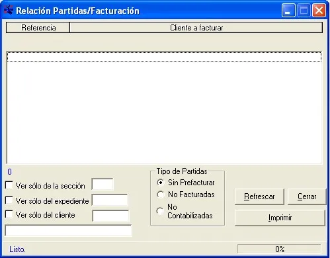Select 'Sin Prefacturar' radio button

click(x=160, y=183)
